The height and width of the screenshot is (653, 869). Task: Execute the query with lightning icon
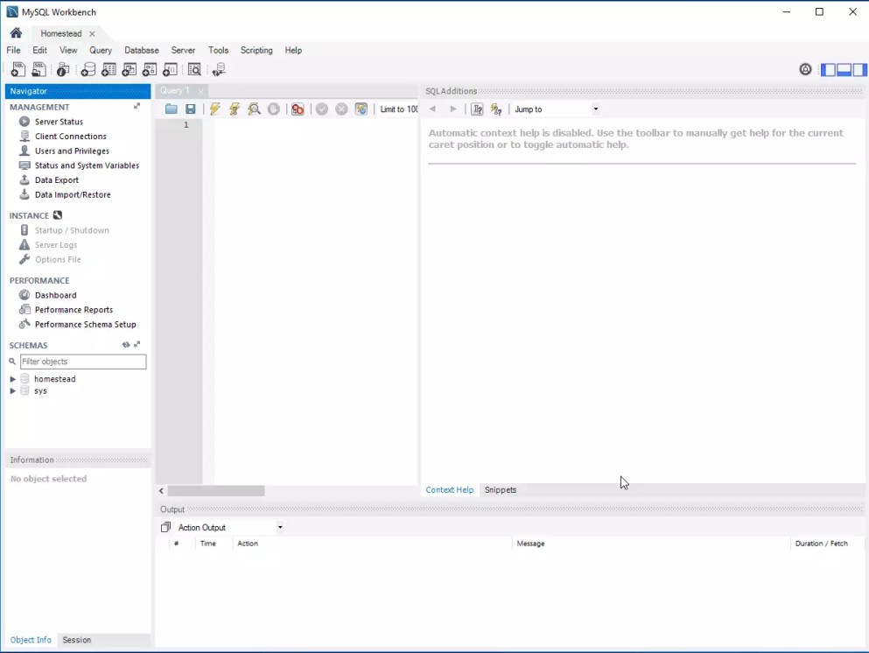coord(215,109)
